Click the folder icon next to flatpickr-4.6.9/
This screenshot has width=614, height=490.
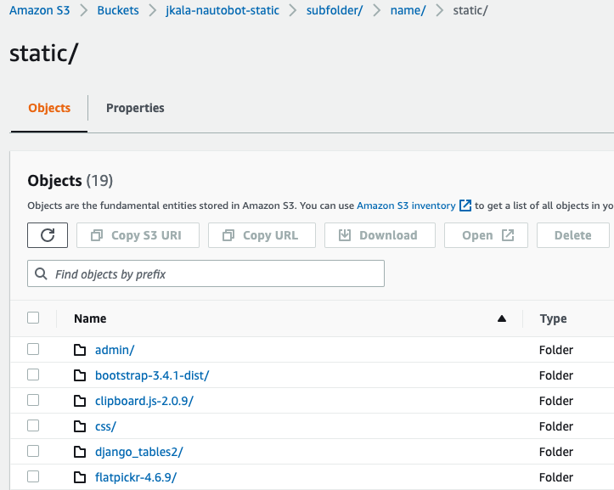[81, 477]
